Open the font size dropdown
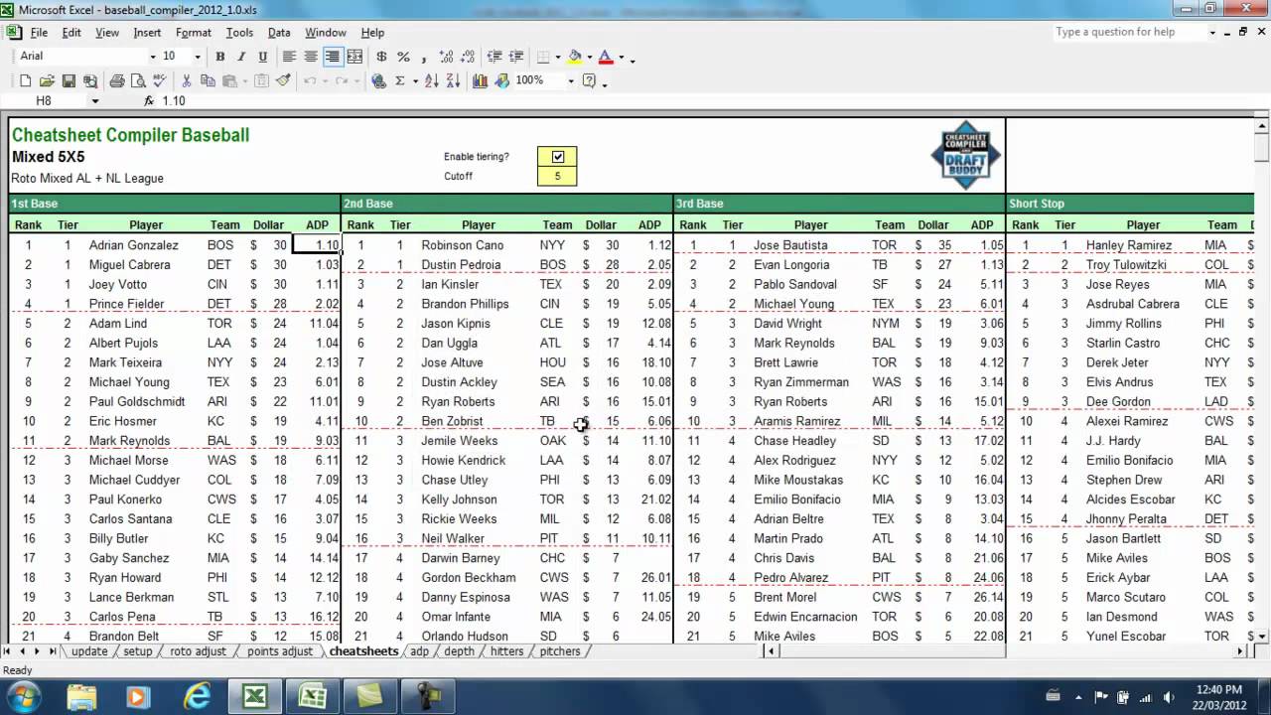 coord(198,57)
